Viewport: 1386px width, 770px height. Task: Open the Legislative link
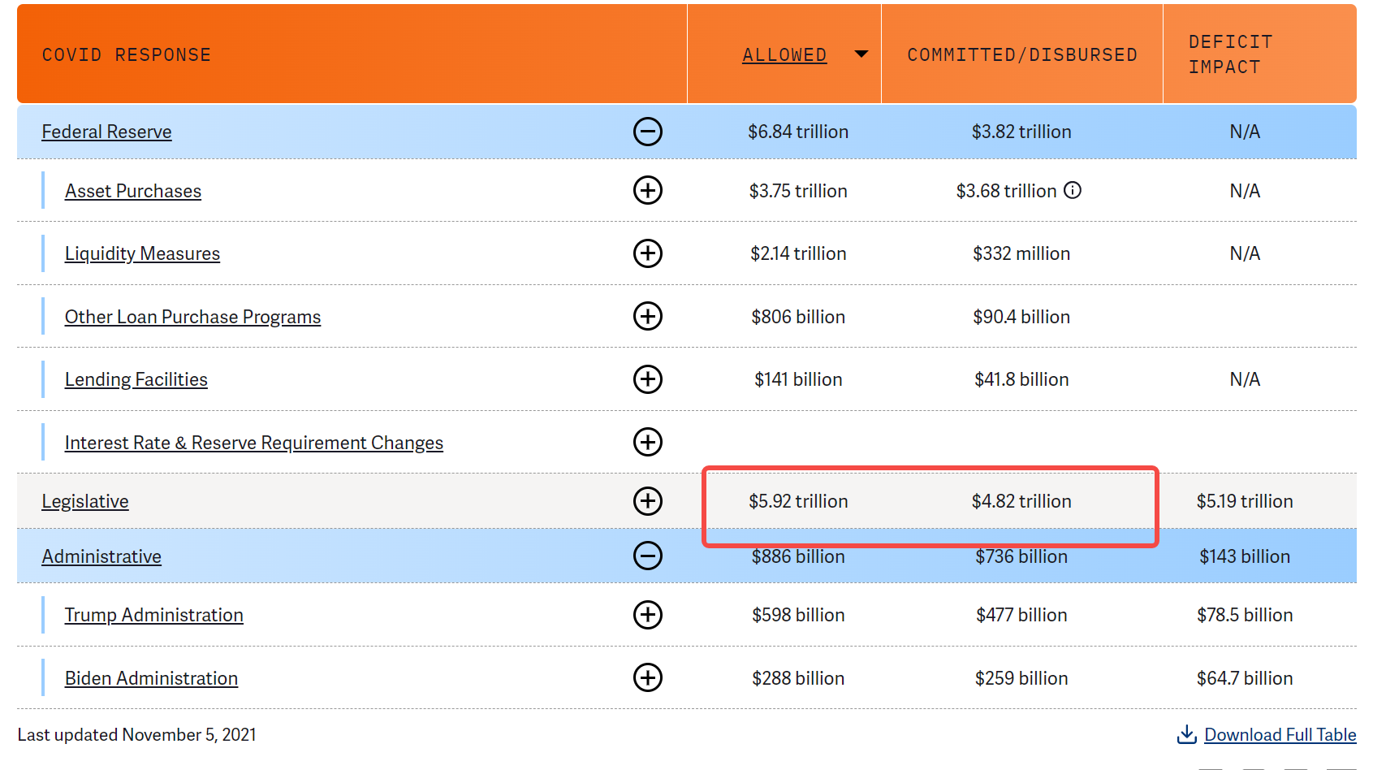pyautogui.click(x=85, y=501)
